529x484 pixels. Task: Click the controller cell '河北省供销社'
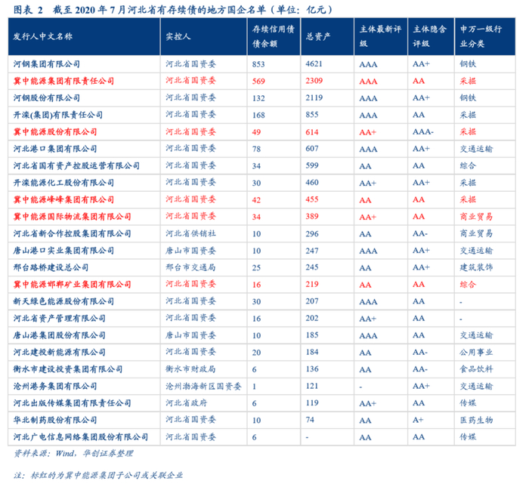point(190,233)
